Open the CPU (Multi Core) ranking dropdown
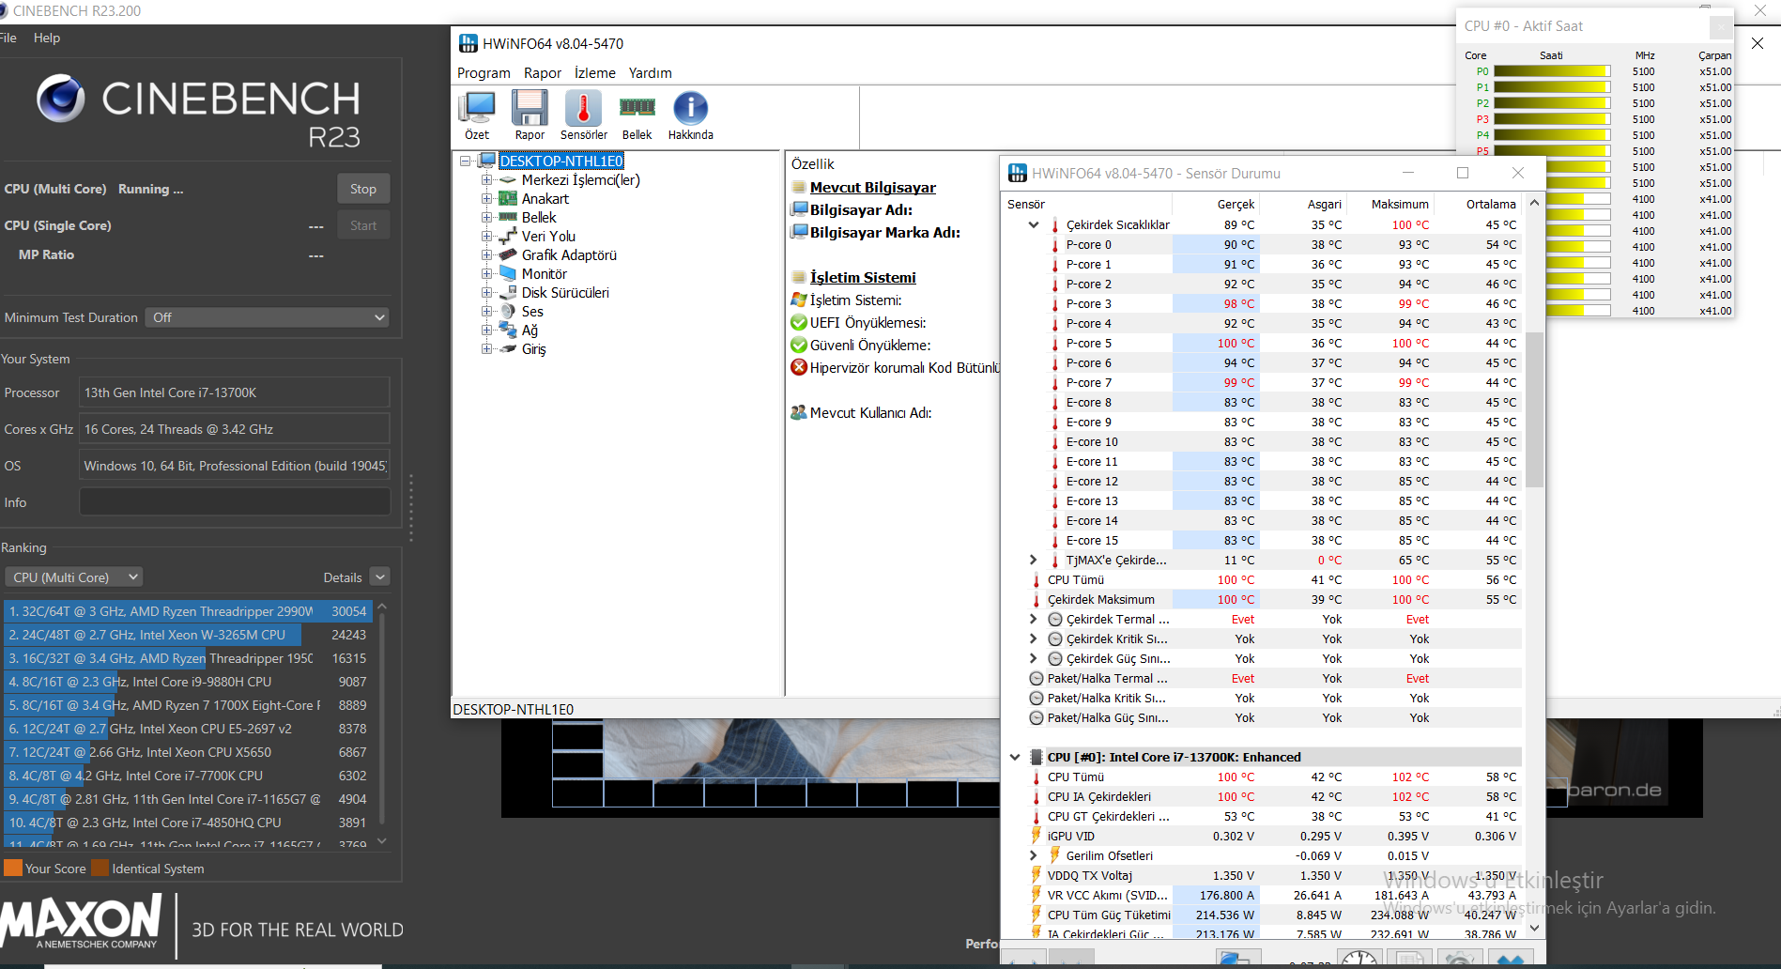Image resolution: width=1781 pixels, height=969 pixels. (74, 577)
